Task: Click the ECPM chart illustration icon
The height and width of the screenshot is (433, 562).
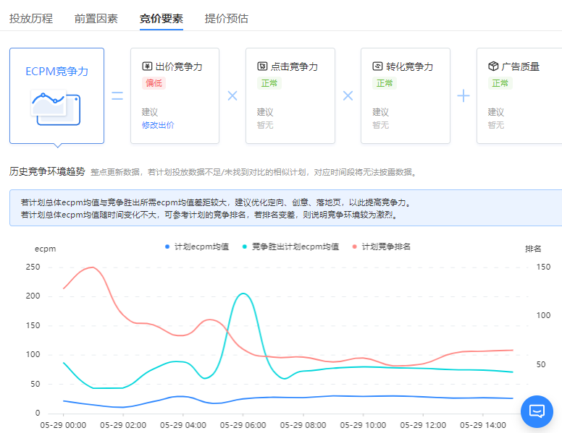Action: tap(56, 108)
